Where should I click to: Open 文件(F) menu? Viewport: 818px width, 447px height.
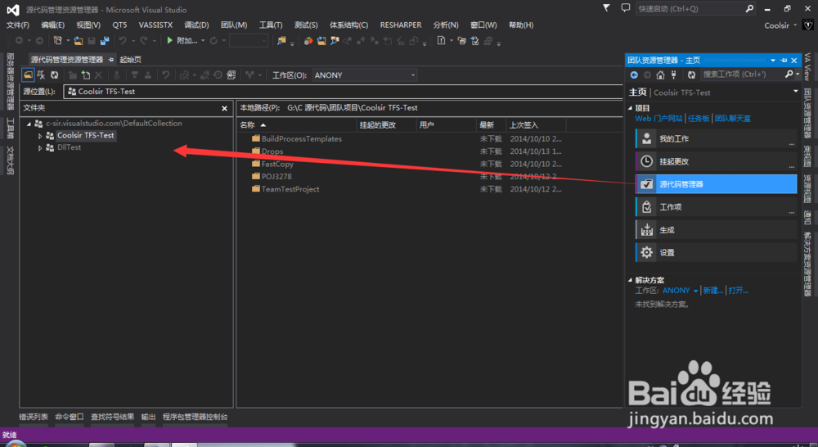18,25
